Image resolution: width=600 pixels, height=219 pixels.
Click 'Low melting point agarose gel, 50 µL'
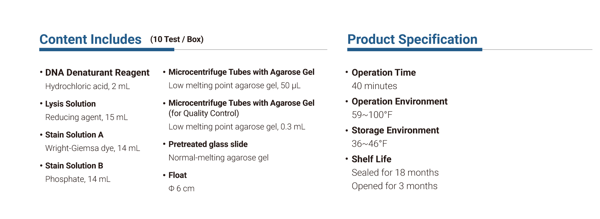(x=235, y=86)
